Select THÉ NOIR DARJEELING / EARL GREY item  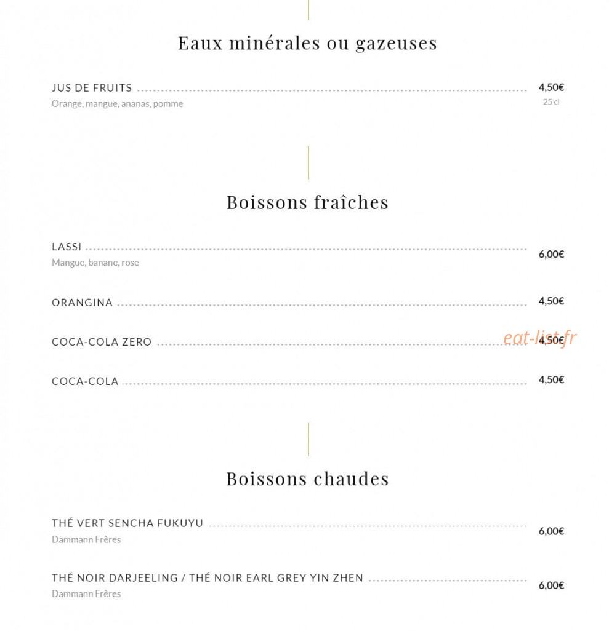208,578
